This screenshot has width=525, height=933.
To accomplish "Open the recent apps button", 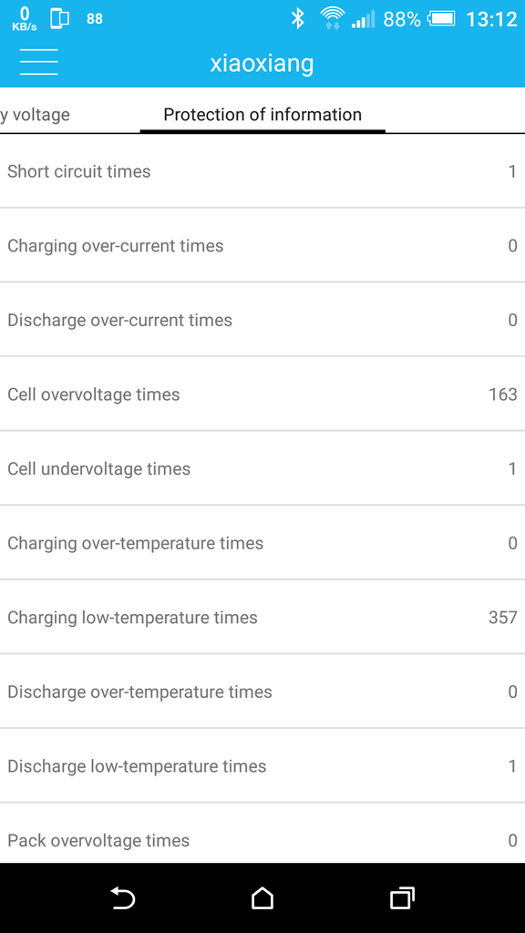I will (x=402, y=897).
